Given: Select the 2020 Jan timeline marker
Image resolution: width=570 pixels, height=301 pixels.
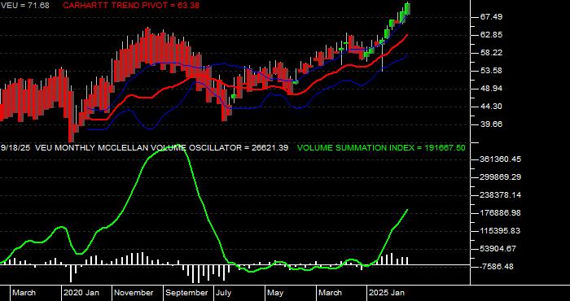Looking at the screenshot, I should point(81,293).
